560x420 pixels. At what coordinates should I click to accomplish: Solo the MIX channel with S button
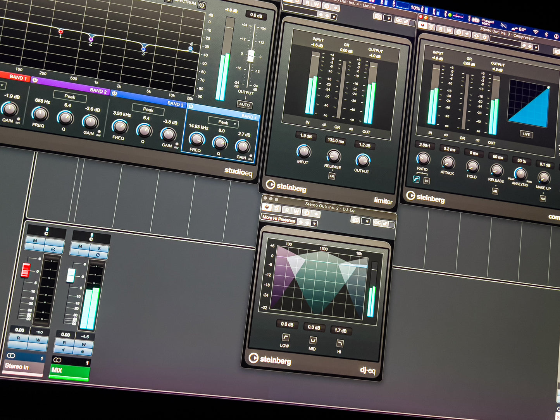99,248
